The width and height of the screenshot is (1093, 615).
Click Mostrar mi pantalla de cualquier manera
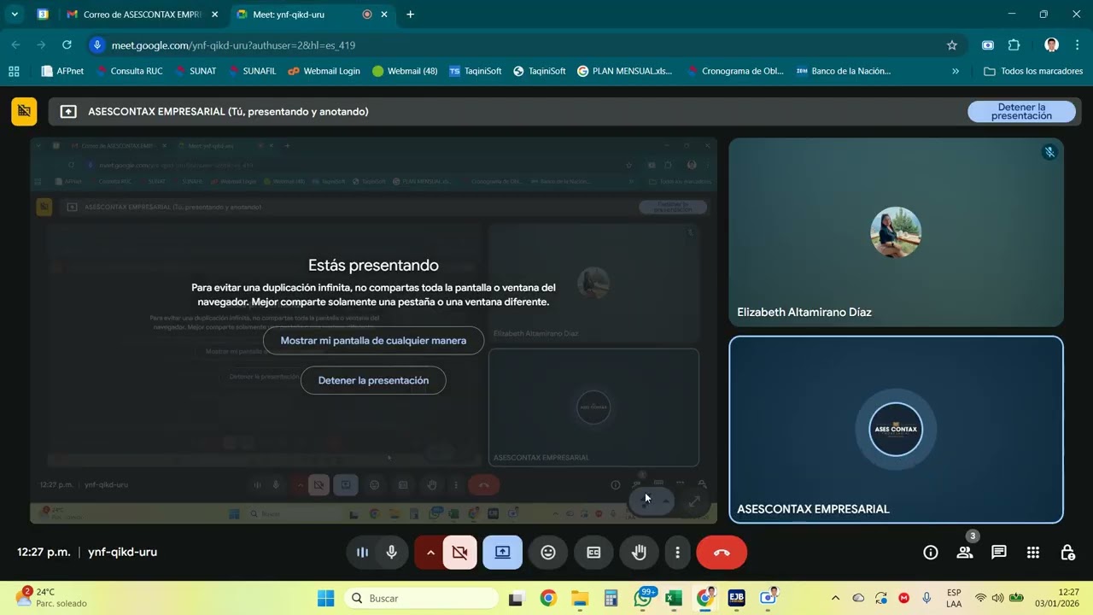coord(373,341)
